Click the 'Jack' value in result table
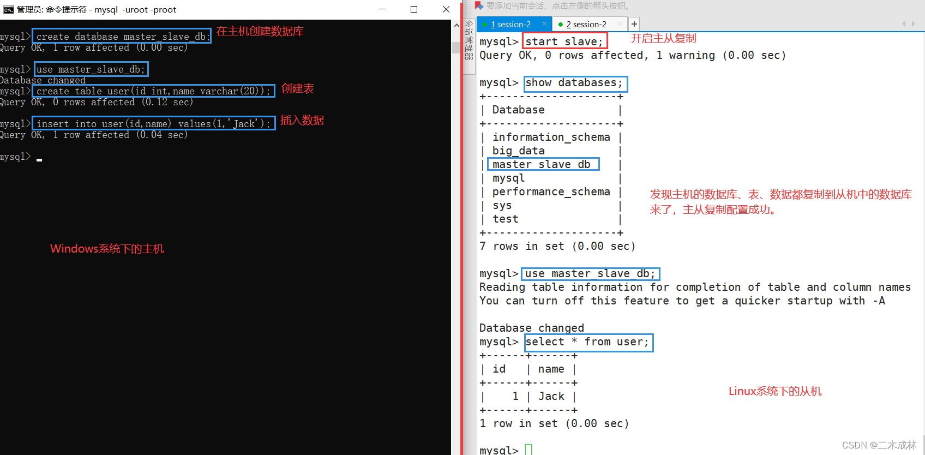Viewport: 925px width, 455px height. [551, 396]
